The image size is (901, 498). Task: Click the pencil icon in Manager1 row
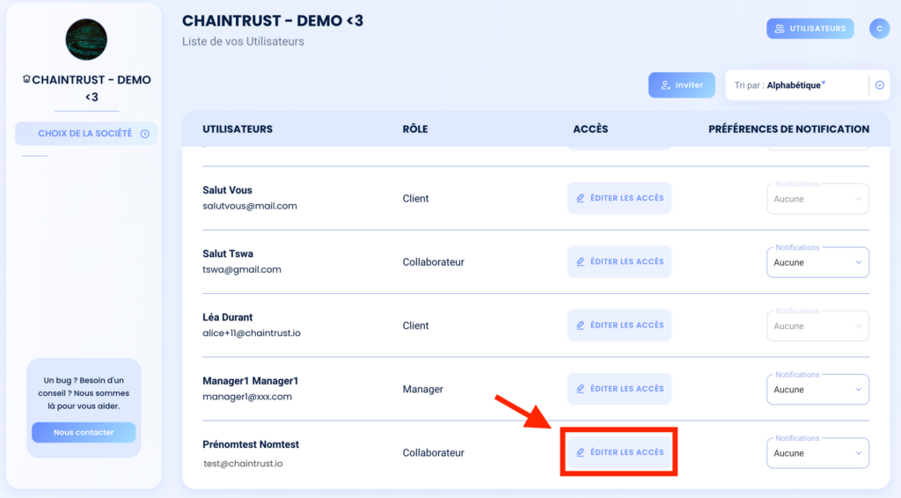click(581, 389)
